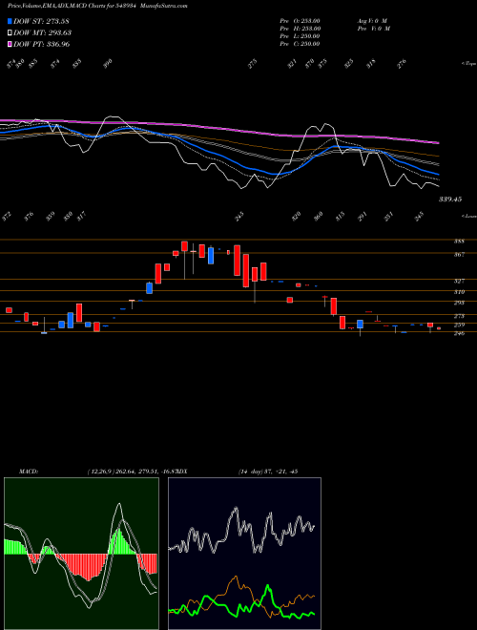The width and height of the screenshot is (477, 630).
Task: Click the 291 low value label
Action: coord(362,217)
